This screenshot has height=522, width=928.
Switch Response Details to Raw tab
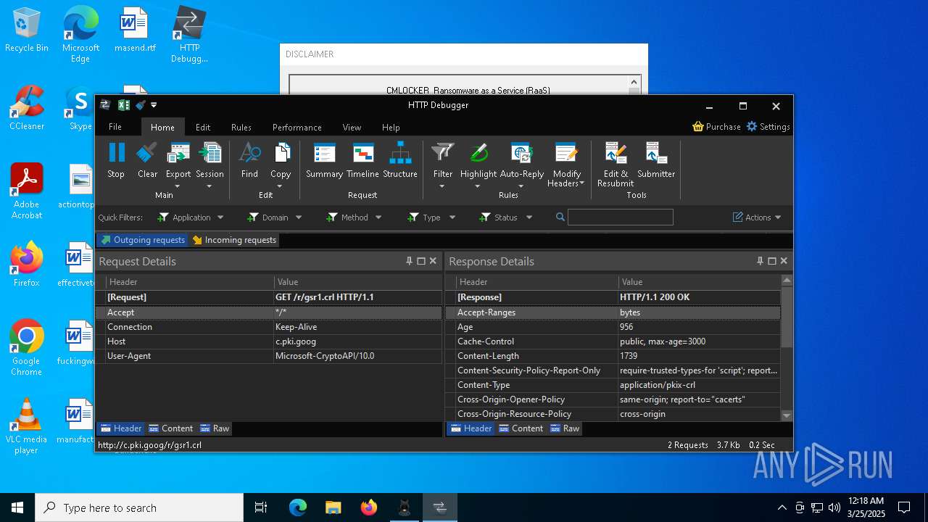pos(565,428)
